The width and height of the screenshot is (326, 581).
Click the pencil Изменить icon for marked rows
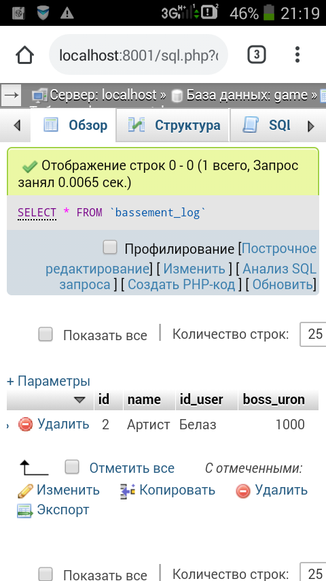click(x=26, y=491)
